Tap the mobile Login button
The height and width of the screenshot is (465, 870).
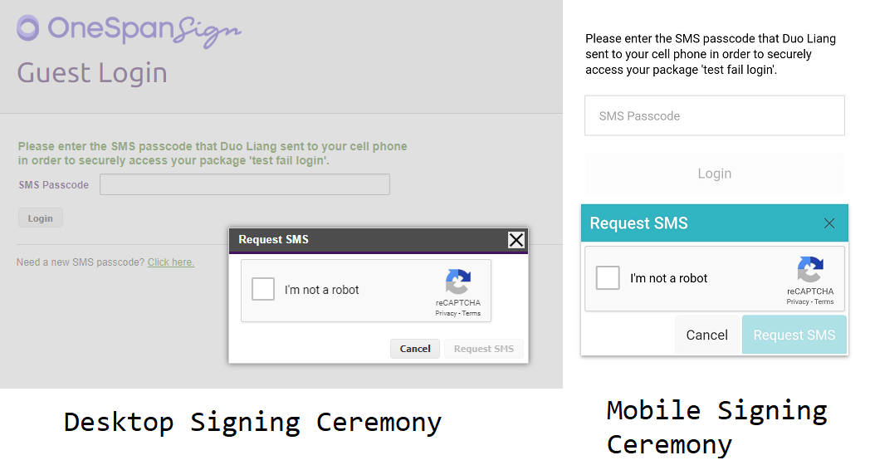(715, 174)
